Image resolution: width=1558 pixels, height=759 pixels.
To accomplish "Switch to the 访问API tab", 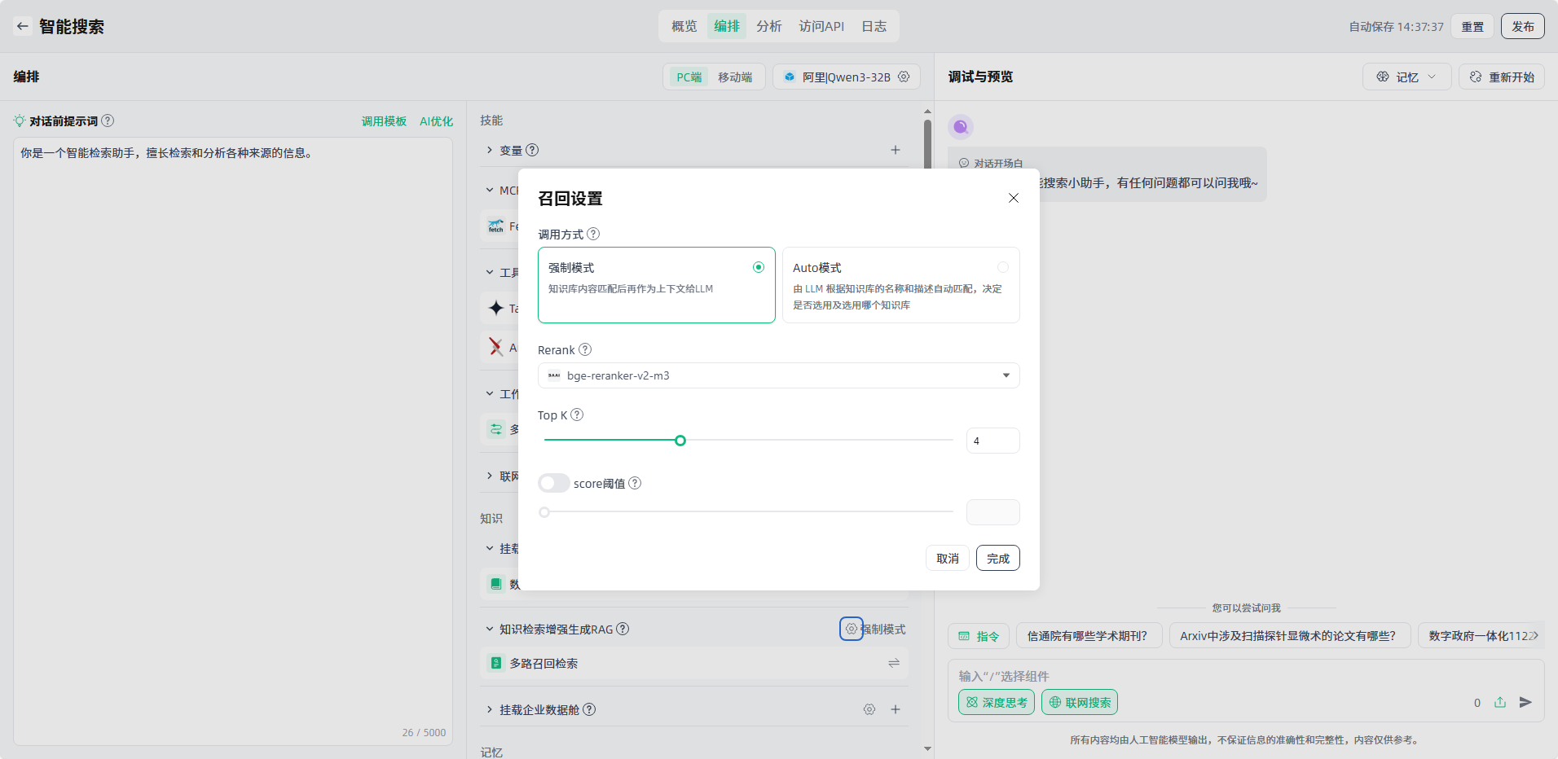I will coord(821,26).
